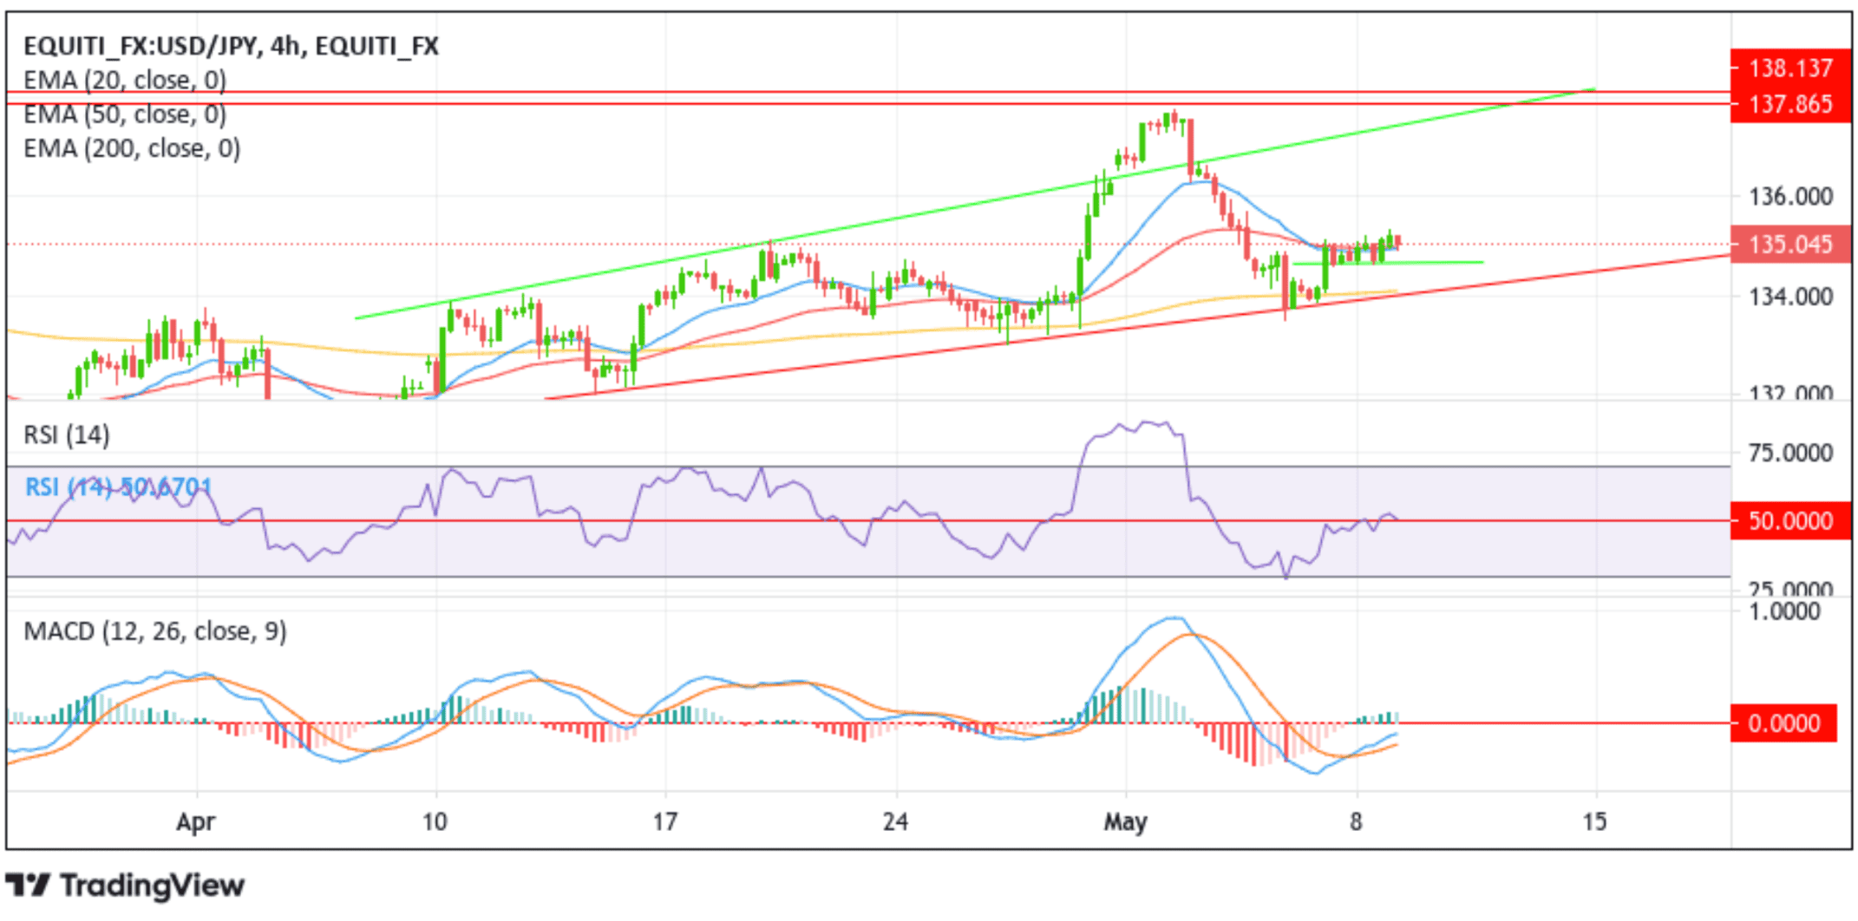Viewport: 1858px width, 921px height.
Task: Click the May date on time axis
Action: [1125, 821]
